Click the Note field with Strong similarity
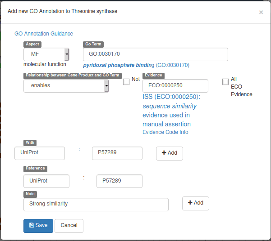 [96, 204]
